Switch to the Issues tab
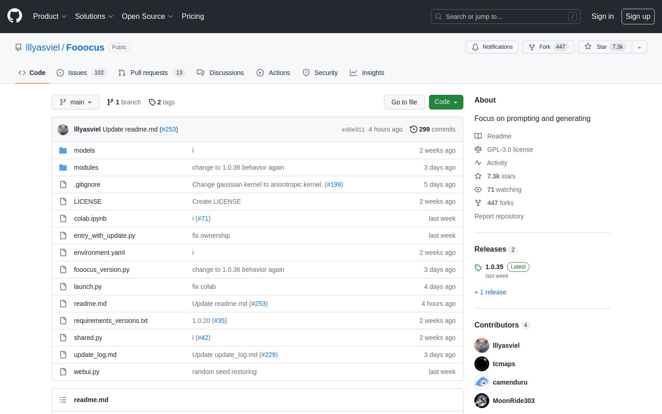This screenshot has width=662, height=414. click(81, 73)
